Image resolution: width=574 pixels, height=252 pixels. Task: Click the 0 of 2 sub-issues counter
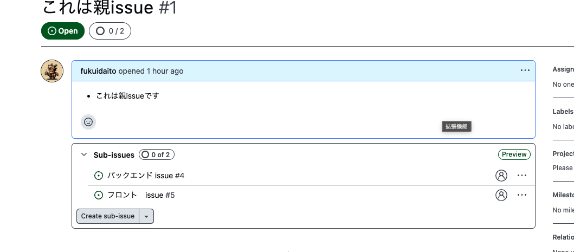point(157,154)
